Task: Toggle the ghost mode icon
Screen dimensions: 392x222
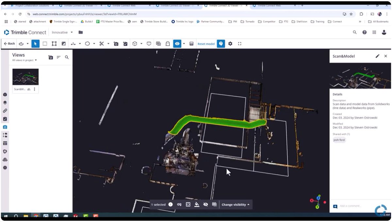Action: (x=168, y=43)
